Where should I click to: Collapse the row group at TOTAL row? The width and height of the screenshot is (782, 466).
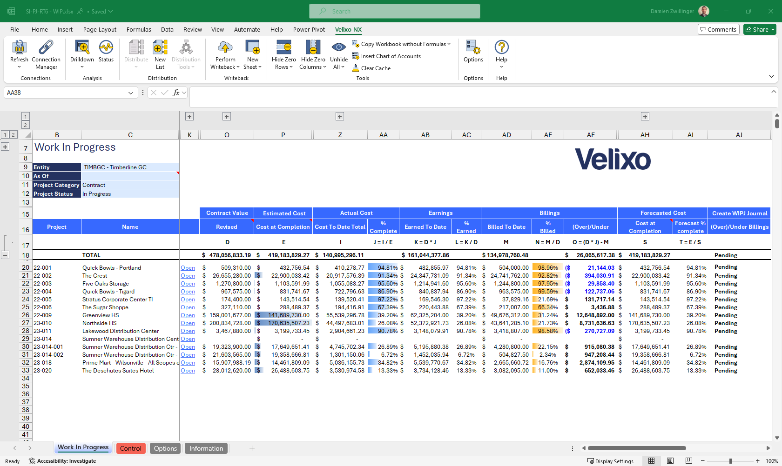coord(5,255)
